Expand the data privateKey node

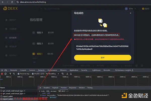(41, 95)
